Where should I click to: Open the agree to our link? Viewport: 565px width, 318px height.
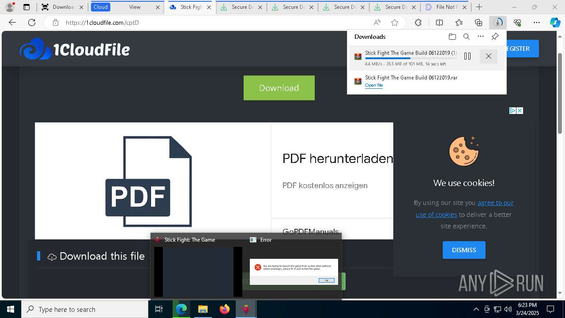495,203
